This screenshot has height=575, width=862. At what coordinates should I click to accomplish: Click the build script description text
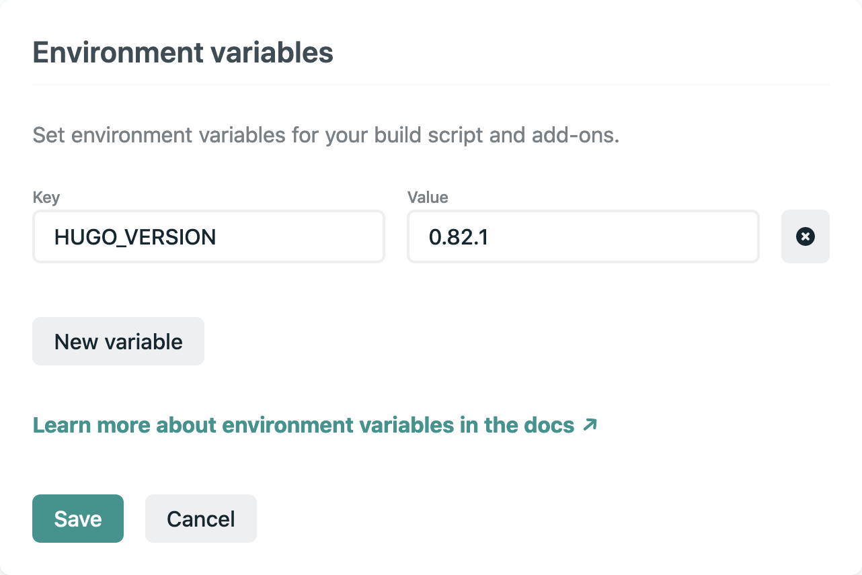coord(325,135)
